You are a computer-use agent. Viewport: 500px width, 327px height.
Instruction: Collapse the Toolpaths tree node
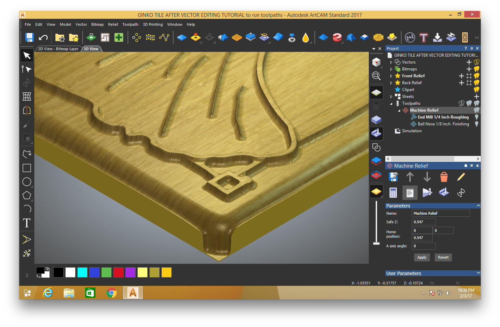(391, 103)
